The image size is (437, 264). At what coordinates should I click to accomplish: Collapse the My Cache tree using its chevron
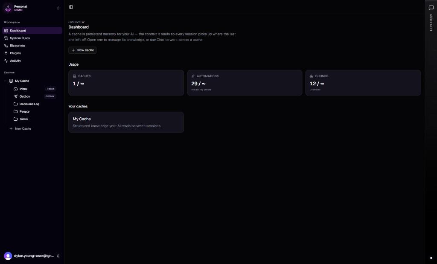[5, 81]
